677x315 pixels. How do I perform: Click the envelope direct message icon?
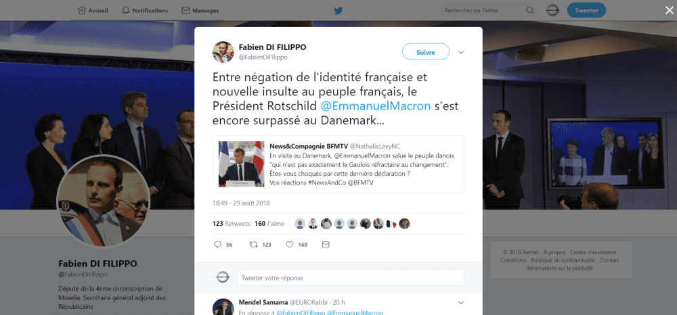326,244
